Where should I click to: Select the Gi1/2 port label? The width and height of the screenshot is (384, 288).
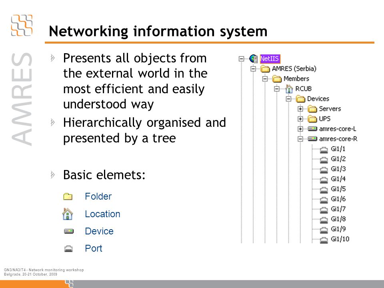[338, 159]
